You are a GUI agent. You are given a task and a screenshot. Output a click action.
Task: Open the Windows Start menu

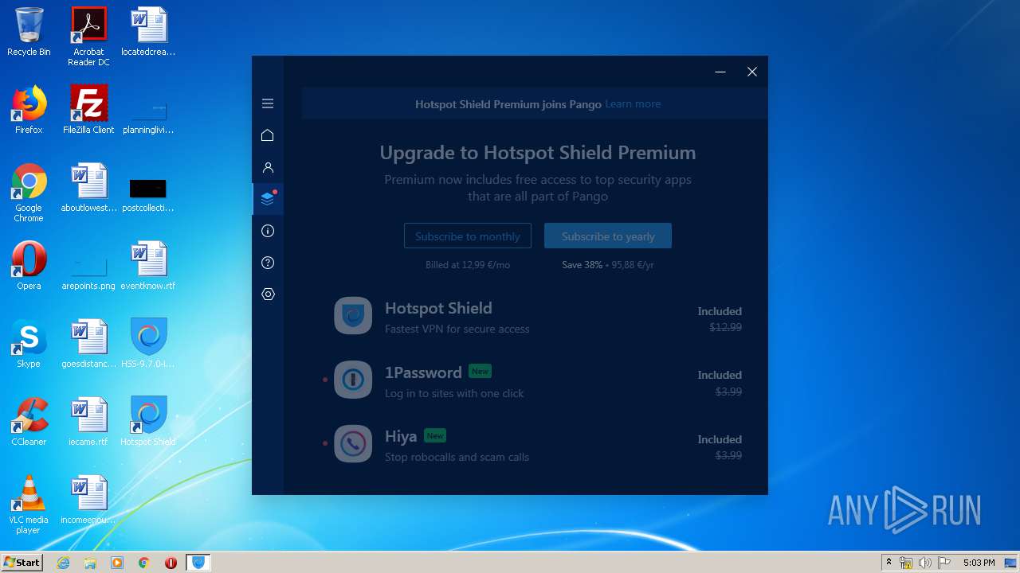pos(22,562)
